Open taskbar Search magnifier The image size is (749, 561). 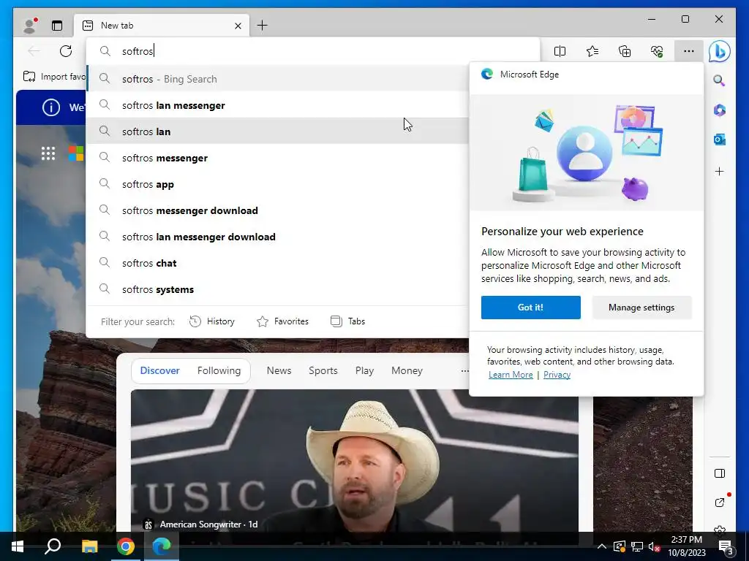coord(53,546)
